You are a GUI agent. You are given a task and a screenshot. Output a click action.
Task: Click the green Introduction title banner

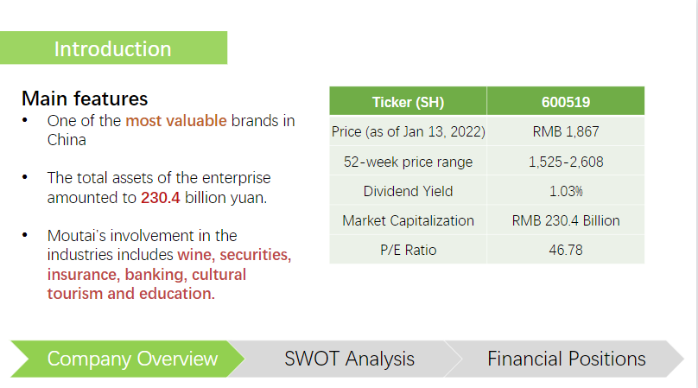[x=113, y=48]
